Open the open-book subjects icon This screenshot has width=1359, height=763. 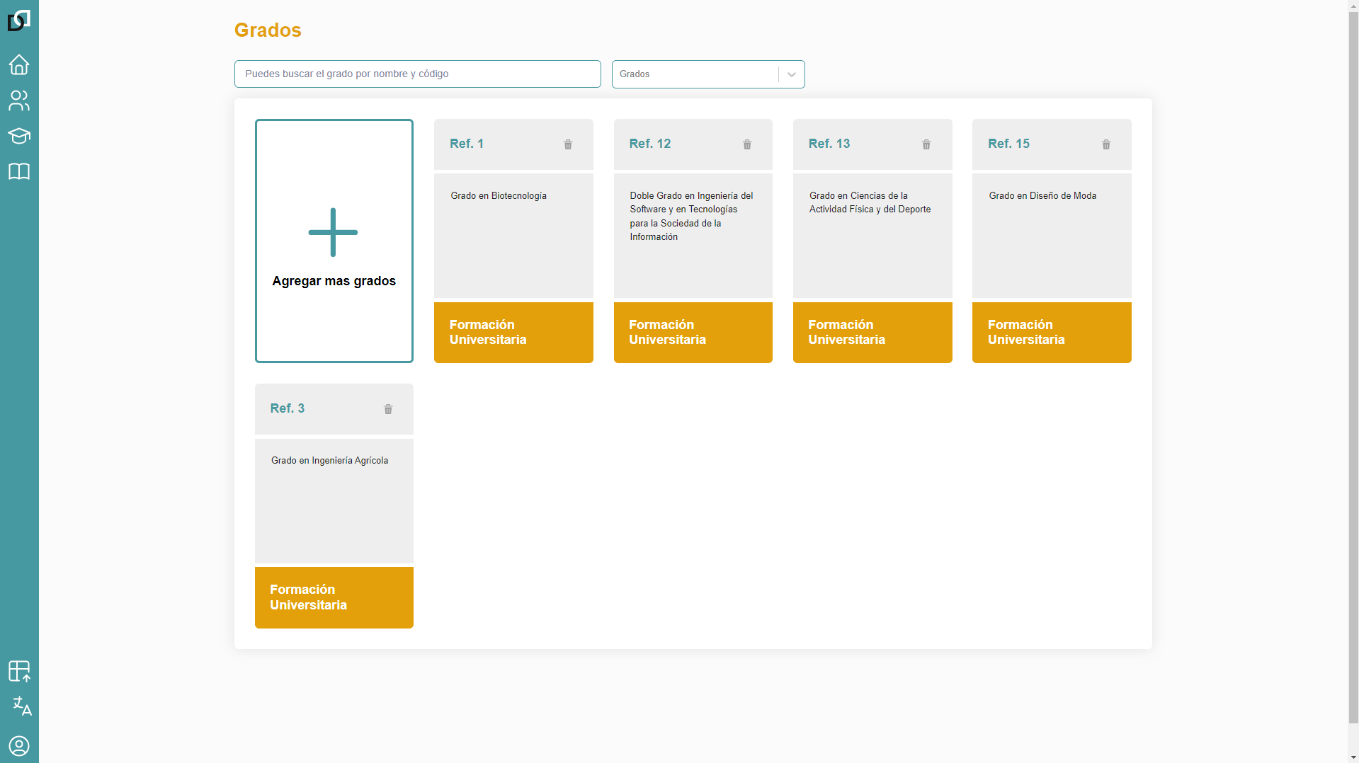coord(19,171)
